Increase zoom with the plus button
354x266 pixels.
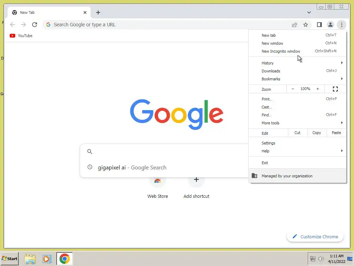click(318, 89)
